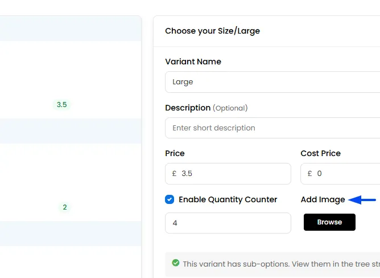Click the Add Image label
The image size is (380, 278).
[x=323, y=199]
